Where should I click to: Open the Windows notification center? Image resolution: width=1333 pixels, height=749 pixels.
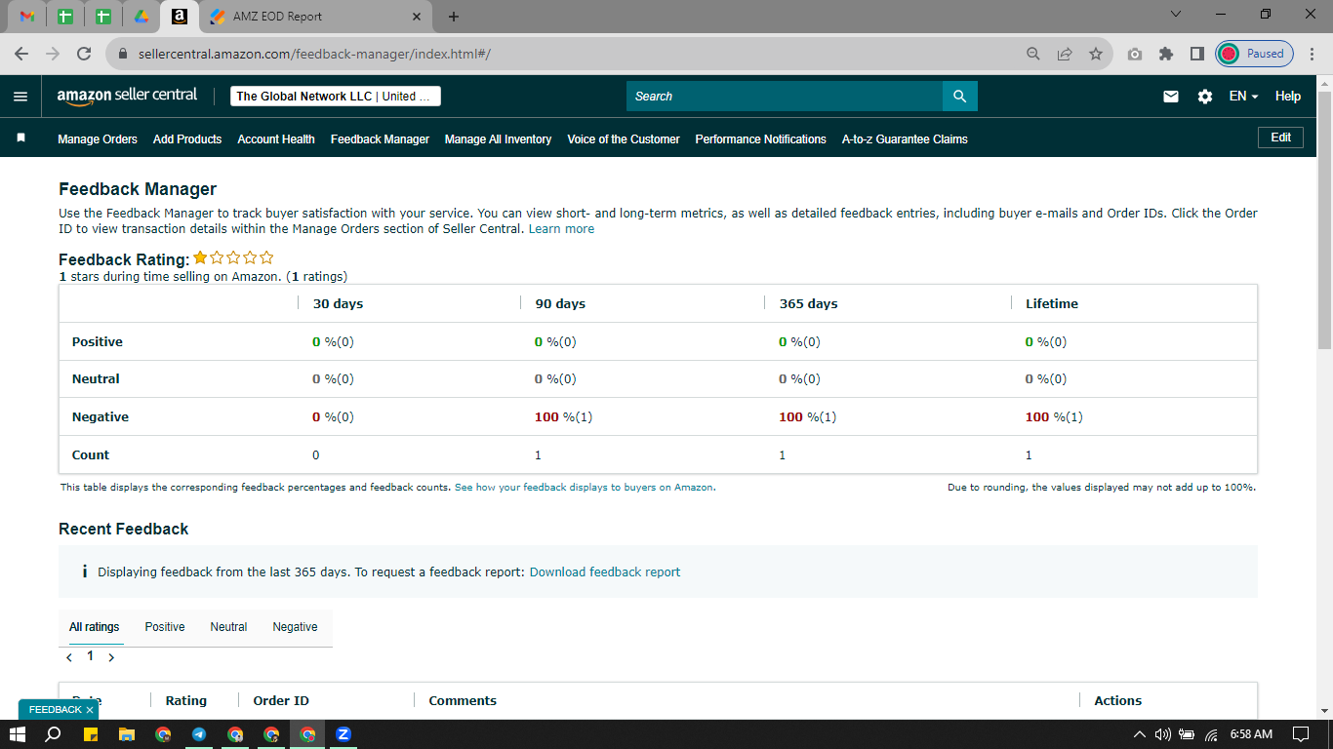pyautogui.click(x=1300, y=734)
